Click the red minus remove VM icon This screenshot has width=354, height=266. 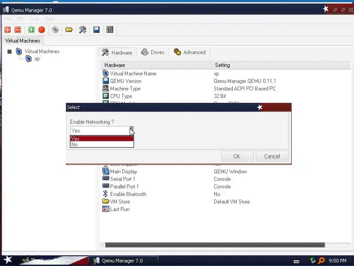coord(18,30)
